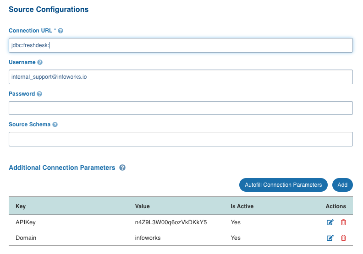The width and height of the screenshot is (363, 254).
Task: Focus the Connection URL input field
Action: click(181, 45)
